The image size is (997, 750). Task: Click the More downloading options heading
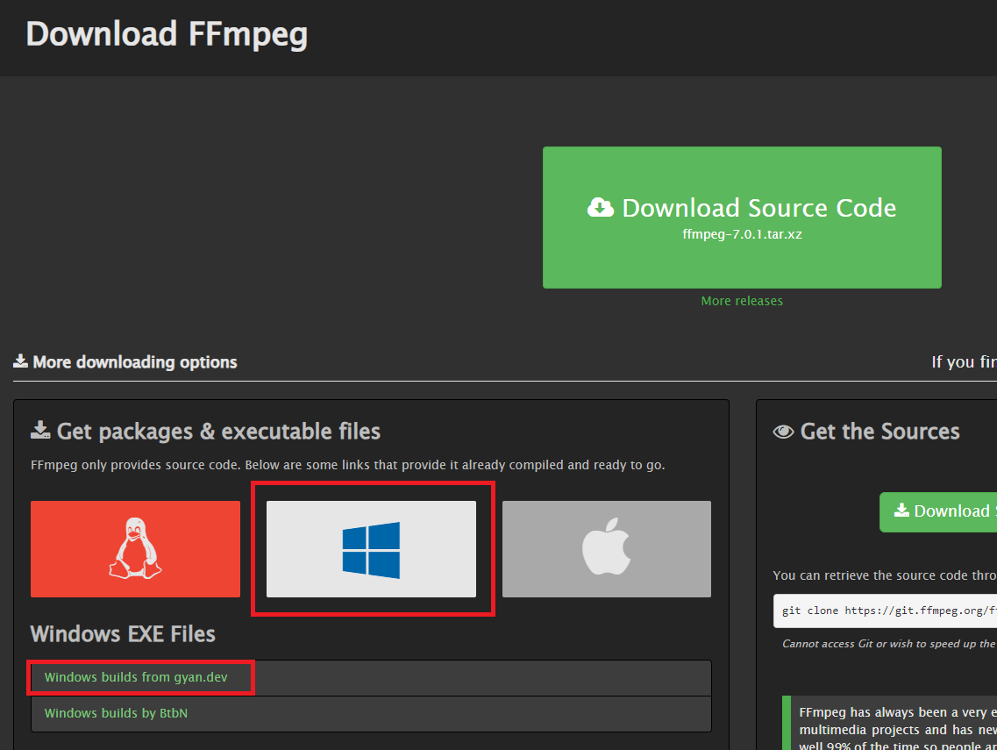coord(135,362)
